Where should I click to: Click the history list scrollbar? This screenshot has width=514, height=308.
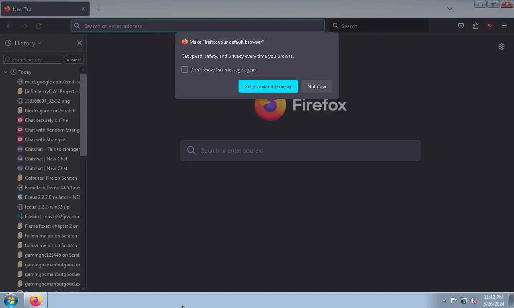(83, 115)
